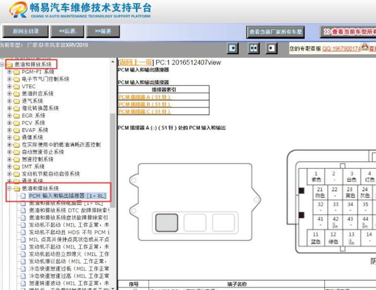Open the view all models of current manufacturer button
Image resolution: width=376 pixels, height=290 pixels.
tap(275, 32)
